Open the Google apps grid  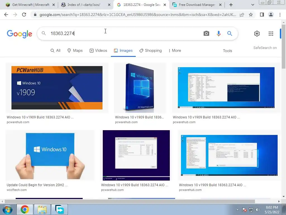click(x=271, y=34)
